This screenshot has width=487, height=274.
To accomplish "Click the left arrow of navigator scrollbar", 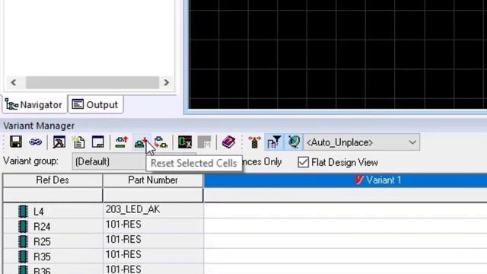I will click(x=14, y=82).
